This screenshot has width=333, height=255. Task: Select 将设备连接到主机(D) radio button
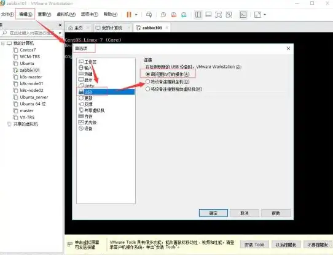(148, 82)
